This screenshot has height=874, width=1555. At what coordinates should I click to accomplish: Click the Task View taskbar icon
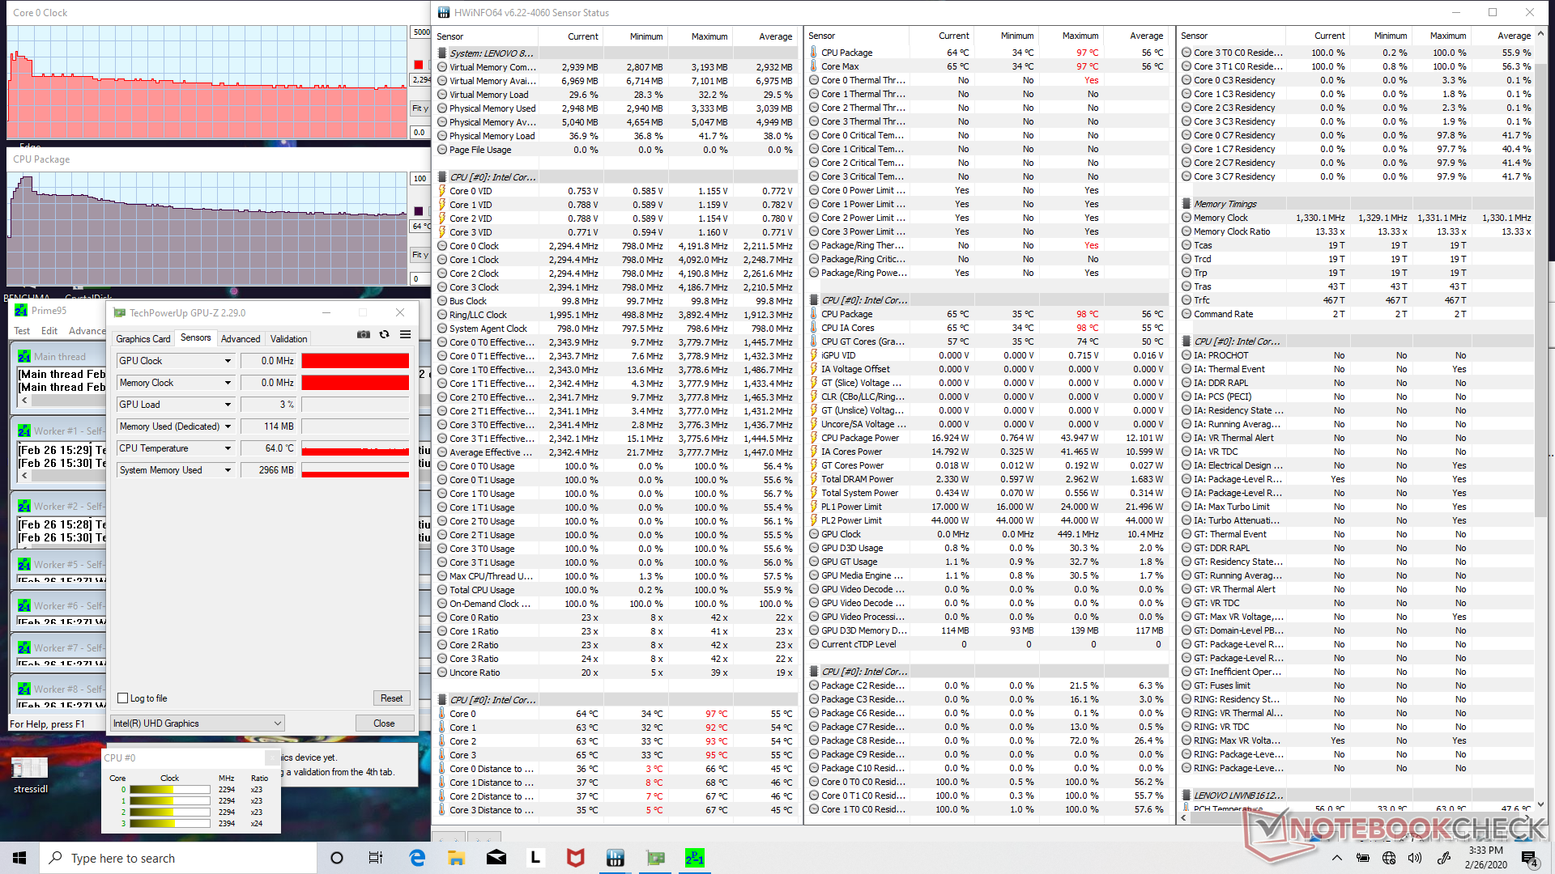tap(376, 858)
